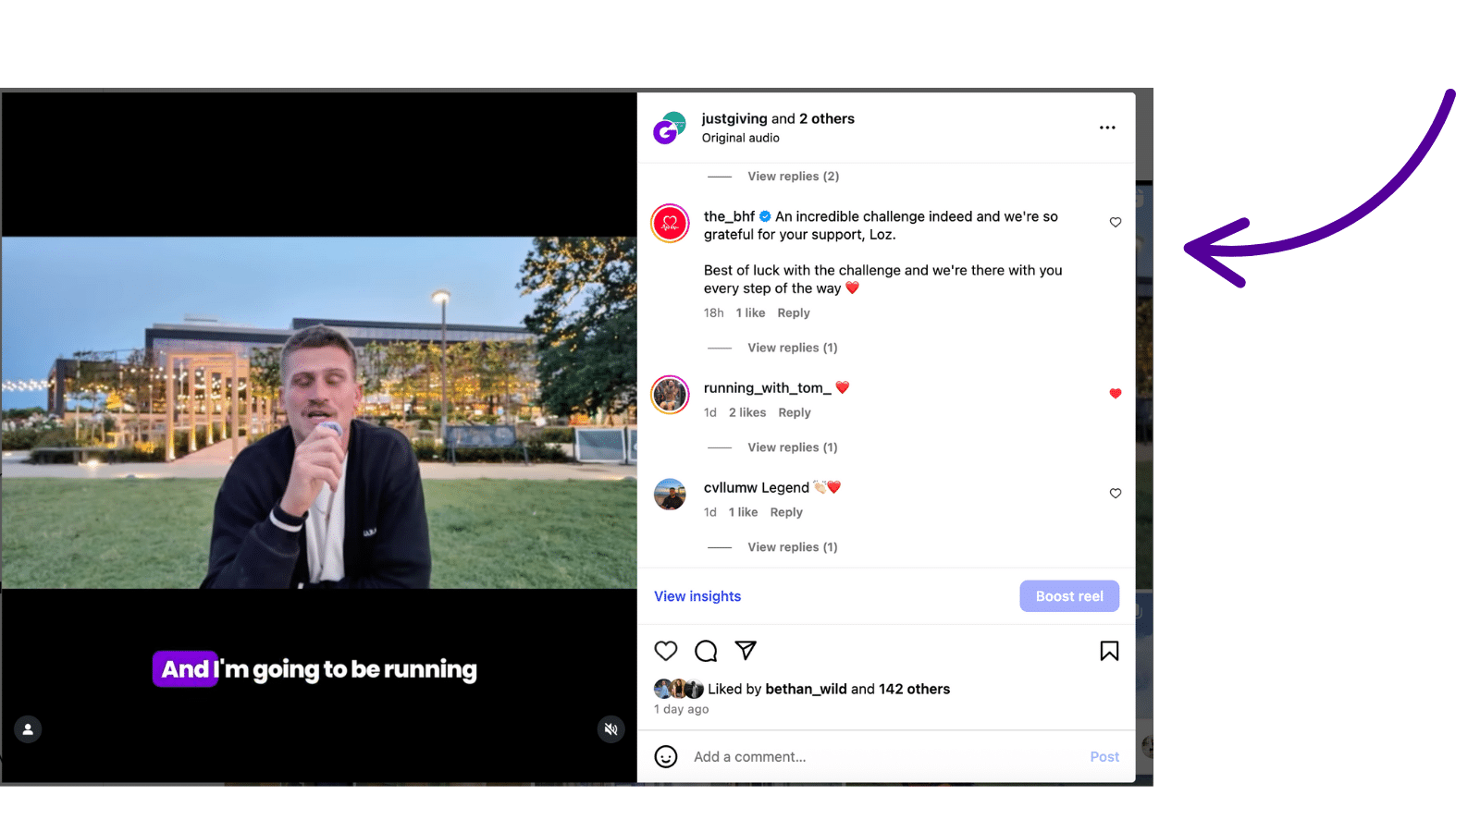Open justgiving username link in header
This screenshot has height=832, width=1480.
pos(734,118)
